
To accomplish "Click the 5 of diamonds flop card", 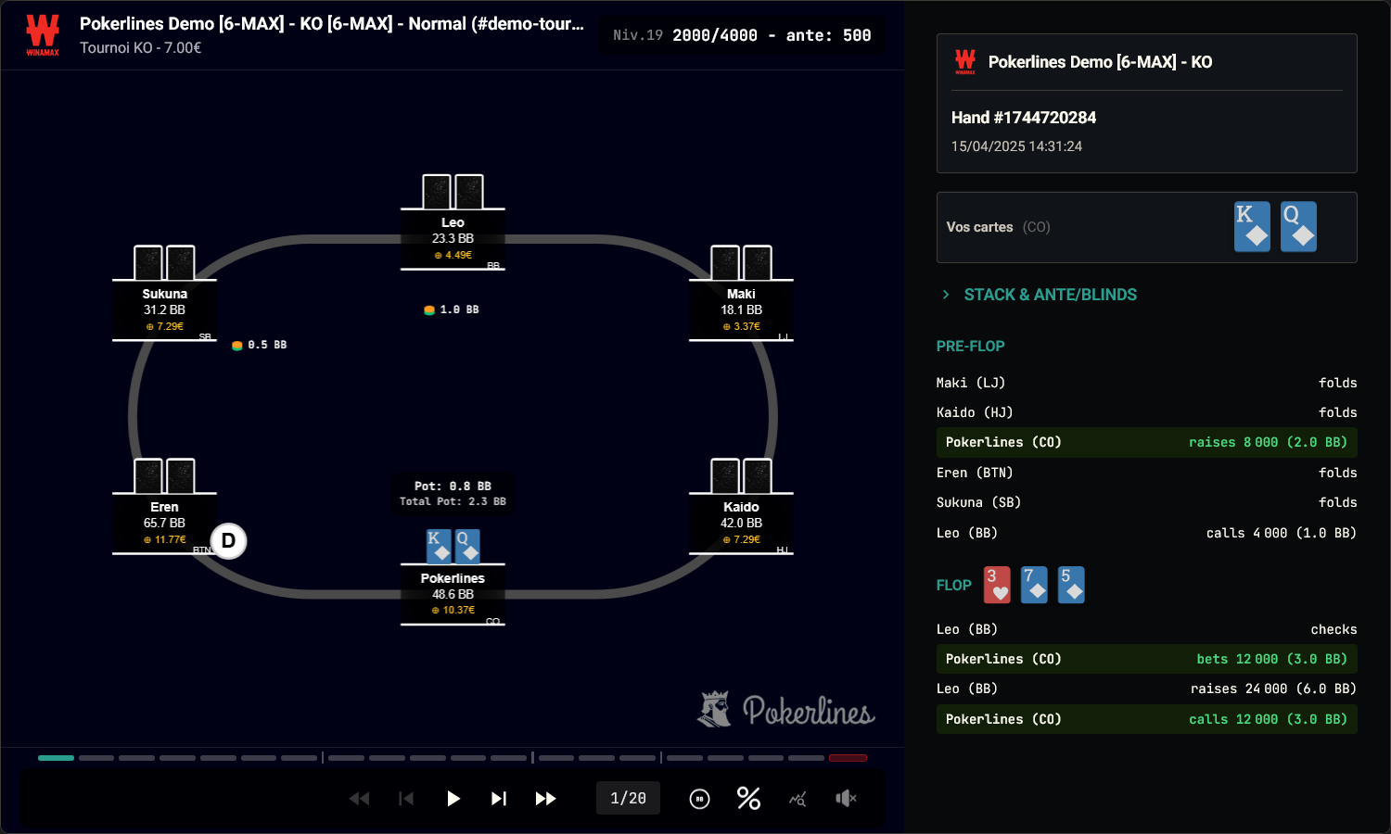I will coord(1071,585).
